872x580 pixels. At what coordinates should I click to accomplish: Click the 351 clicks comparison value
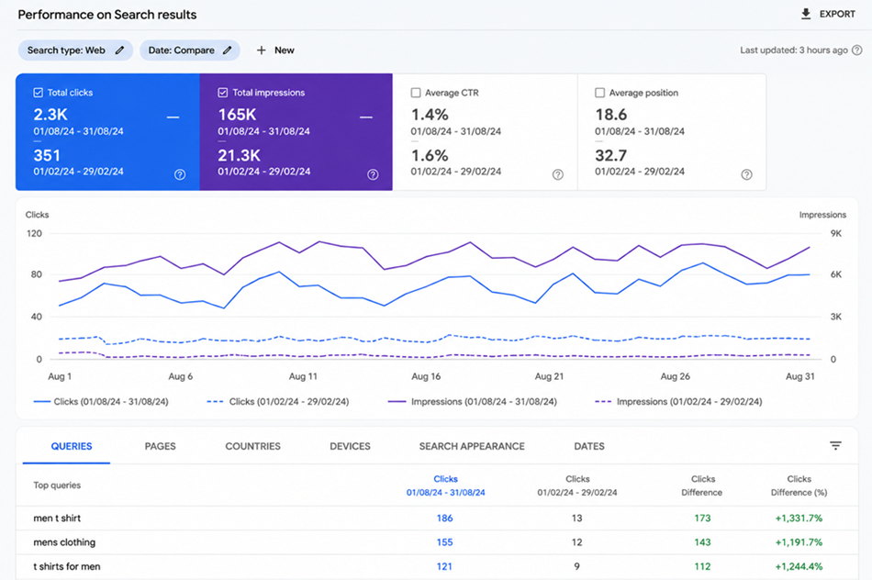point(47,156)
